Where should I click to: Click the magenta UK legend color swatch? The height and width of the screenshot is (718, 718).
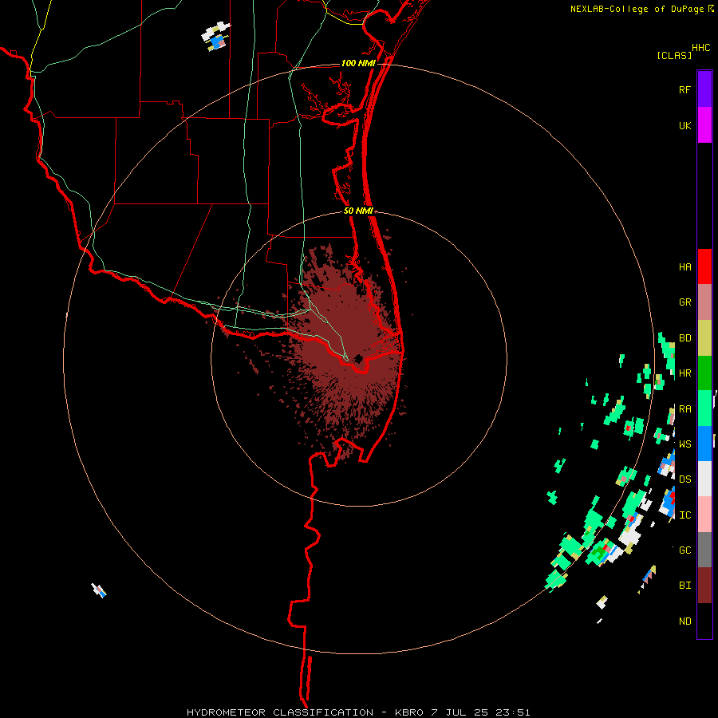click(x=704, y=125)
